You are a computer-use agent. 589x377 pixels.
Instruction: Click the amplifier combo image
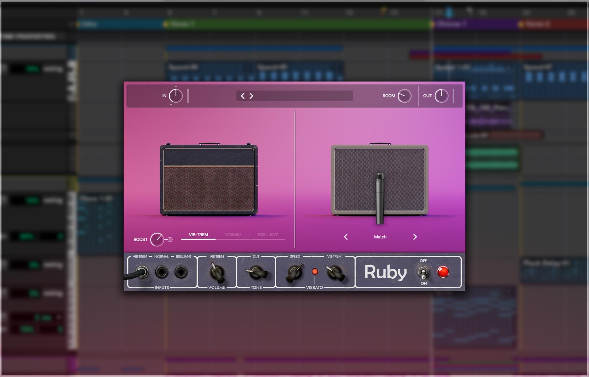click(x=209, y=179)
